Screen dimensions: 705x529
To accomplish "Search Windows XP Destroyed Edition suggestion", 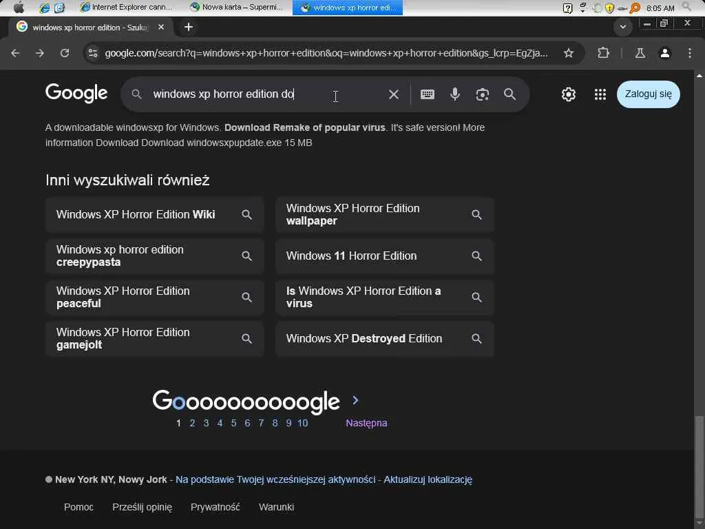I will 385,339.
